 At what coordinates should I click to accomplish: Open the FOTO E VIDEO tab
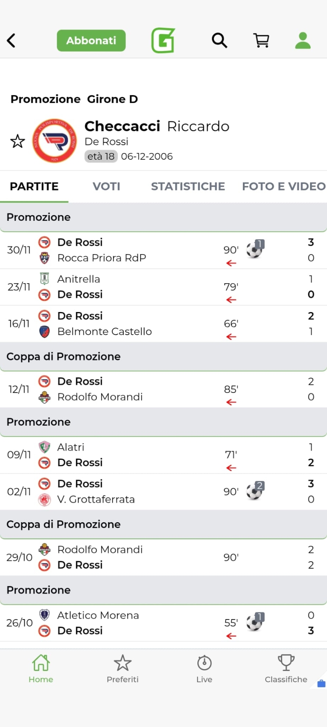point(284,186)
